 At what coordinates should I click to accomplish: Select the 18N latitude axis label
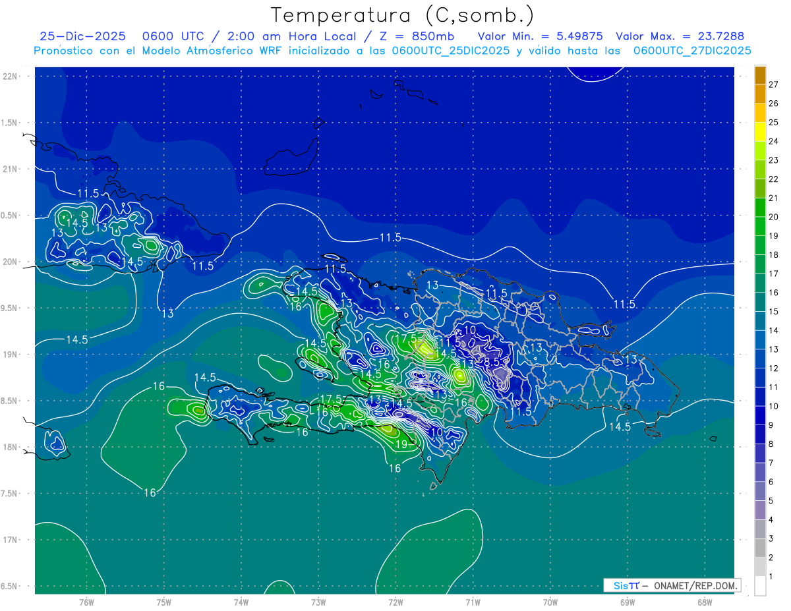pos(11,448)
